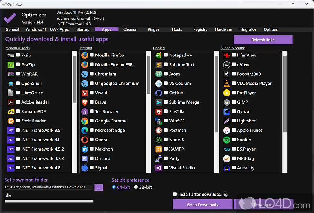Screen dimensions: 314x213
Task: Click the Visual Studio icon
Action: pyautogui.click(x=159, y=168)
